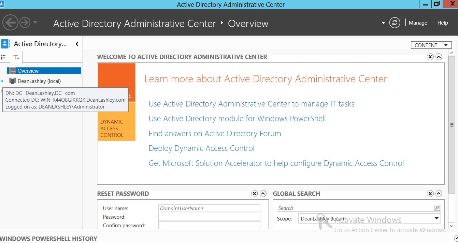Click the content scrollbar down arrow
This screenshot has width=458, height=243.
click(x=452, y=226)
